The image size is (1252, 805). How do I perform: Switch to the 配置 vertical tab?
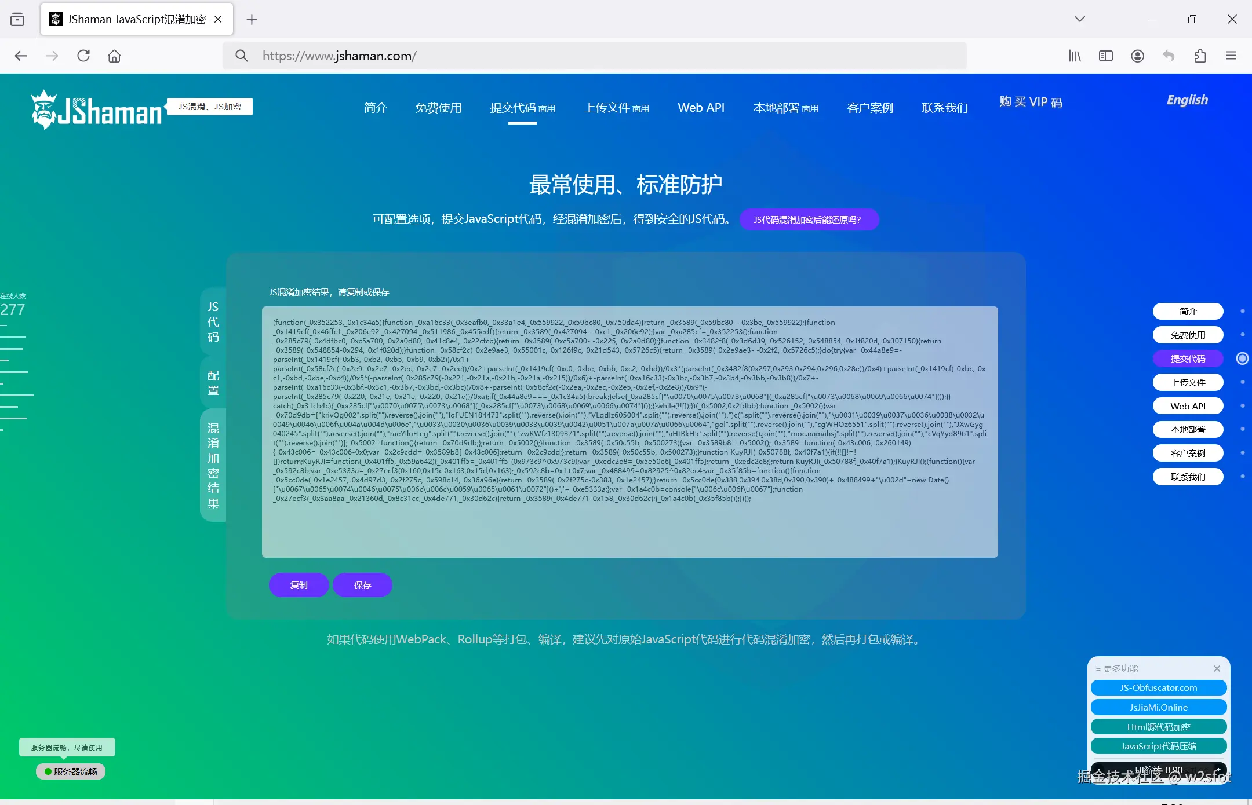[213, 382]
